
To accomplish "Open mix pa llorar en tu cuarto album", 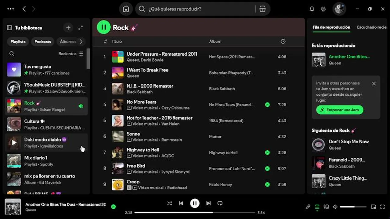I will [x=46, y=179].
